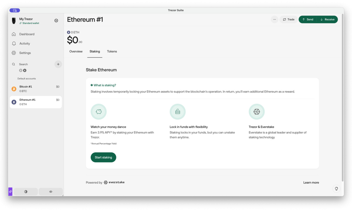Click the 'What is staking?' text
The height and width of the screenshot is (211, 352).
(105, 85)
